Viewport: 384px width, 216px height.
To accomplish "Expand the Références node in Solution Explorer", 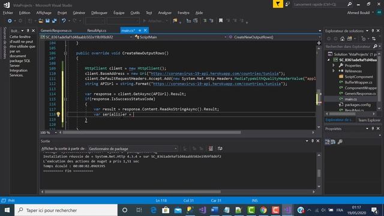I will 334,71.
